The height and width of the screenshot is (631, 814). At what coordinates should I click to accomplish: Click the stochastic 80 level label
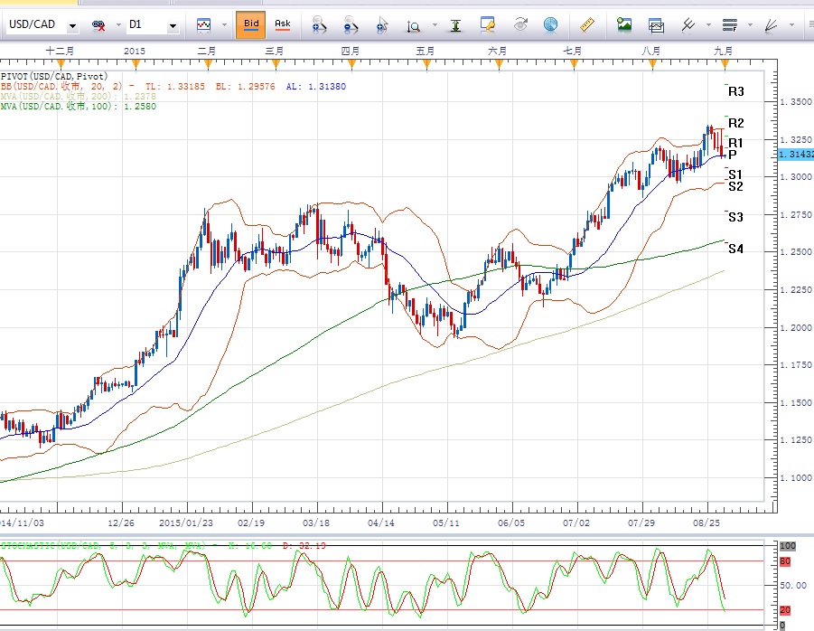pos(785,561)
